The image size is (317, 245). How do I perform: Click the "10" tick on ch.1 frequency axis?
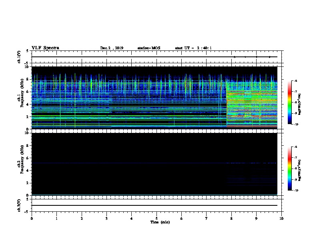coord(27,67)
